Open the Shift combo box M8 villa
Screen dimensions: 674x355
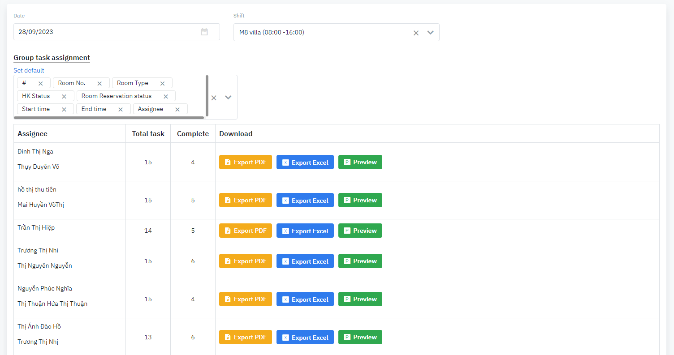(x=336, y=32)
